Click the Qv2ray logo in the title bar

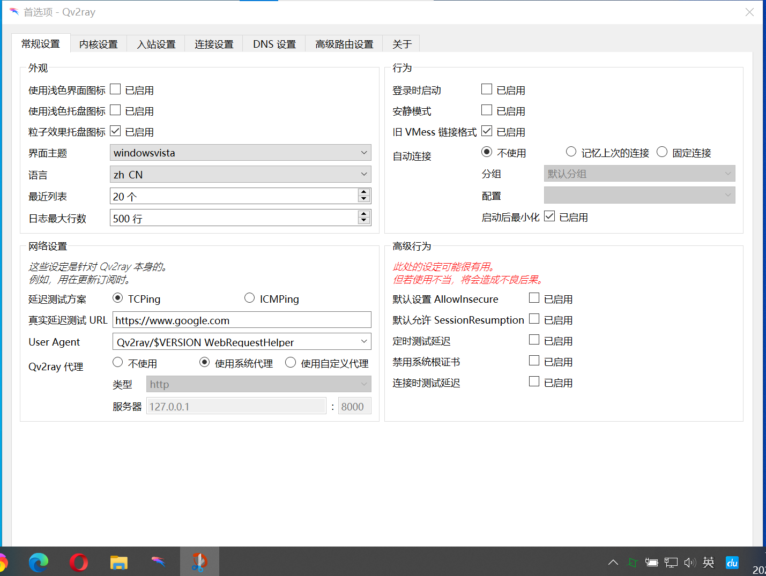13,12
